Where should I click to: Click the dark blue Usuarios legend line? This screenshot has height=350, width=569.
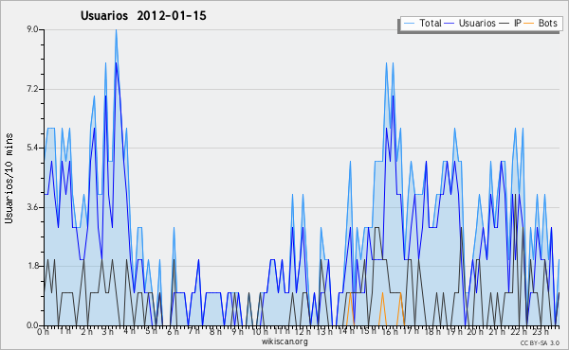pos(450,24)
